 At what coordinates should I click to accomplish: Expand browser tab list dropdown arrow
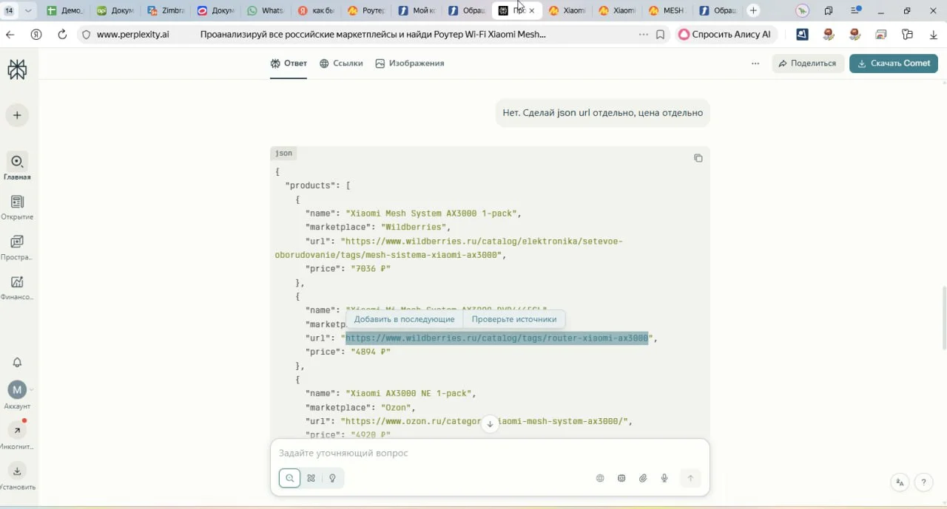point(28,11)
